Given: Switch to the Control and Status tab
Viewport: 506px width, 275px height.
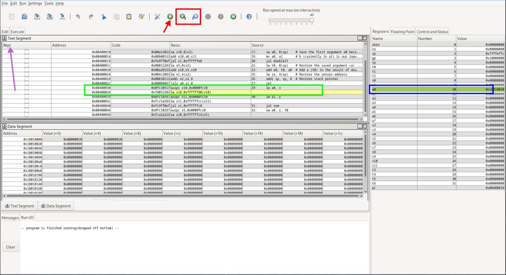Looking at the screenshot, I should (432, 32).
